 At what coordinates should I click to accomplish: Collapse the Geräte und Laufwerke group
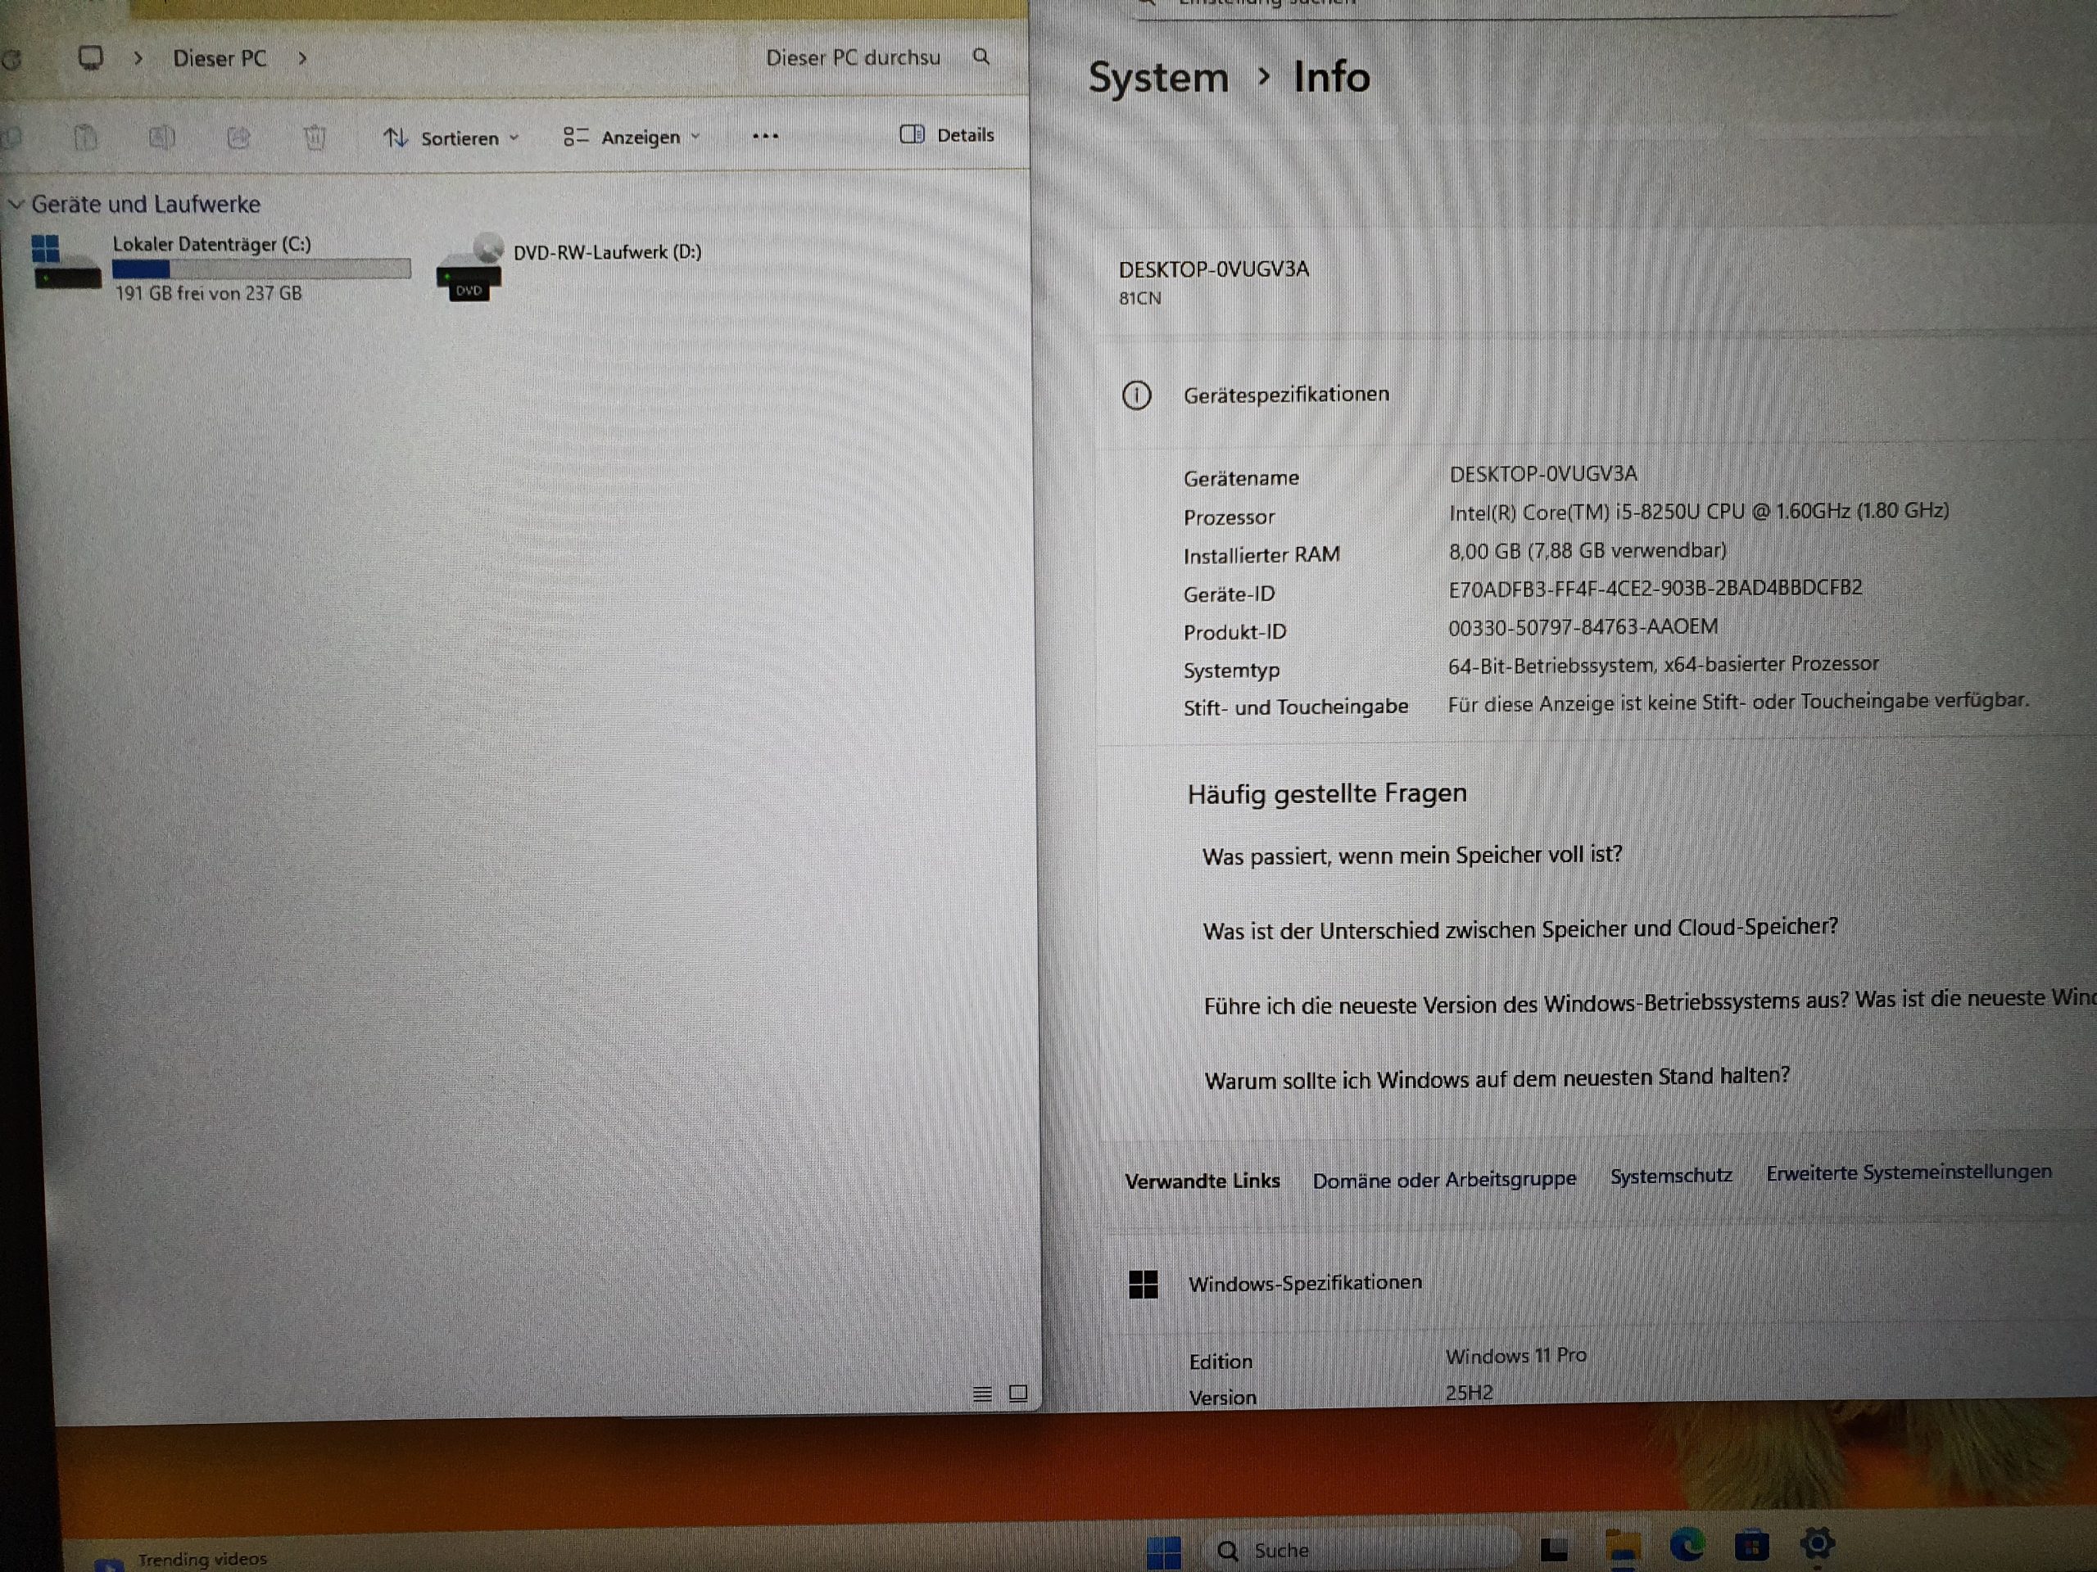click(16, 204)
